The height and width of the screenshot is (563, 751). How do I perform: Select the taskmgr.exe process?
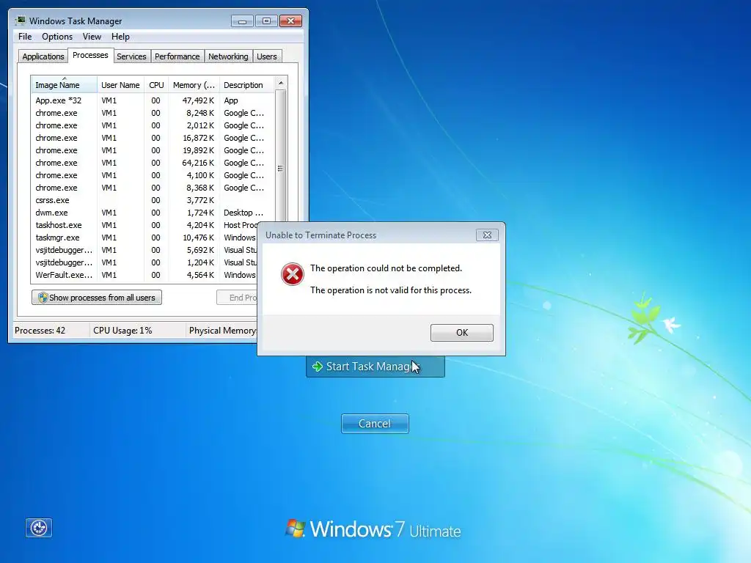[x=144, y=238]
